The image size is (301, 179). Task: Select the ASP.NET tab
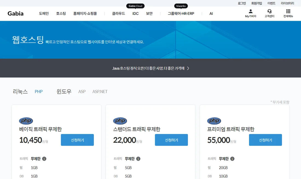point(100,92)
